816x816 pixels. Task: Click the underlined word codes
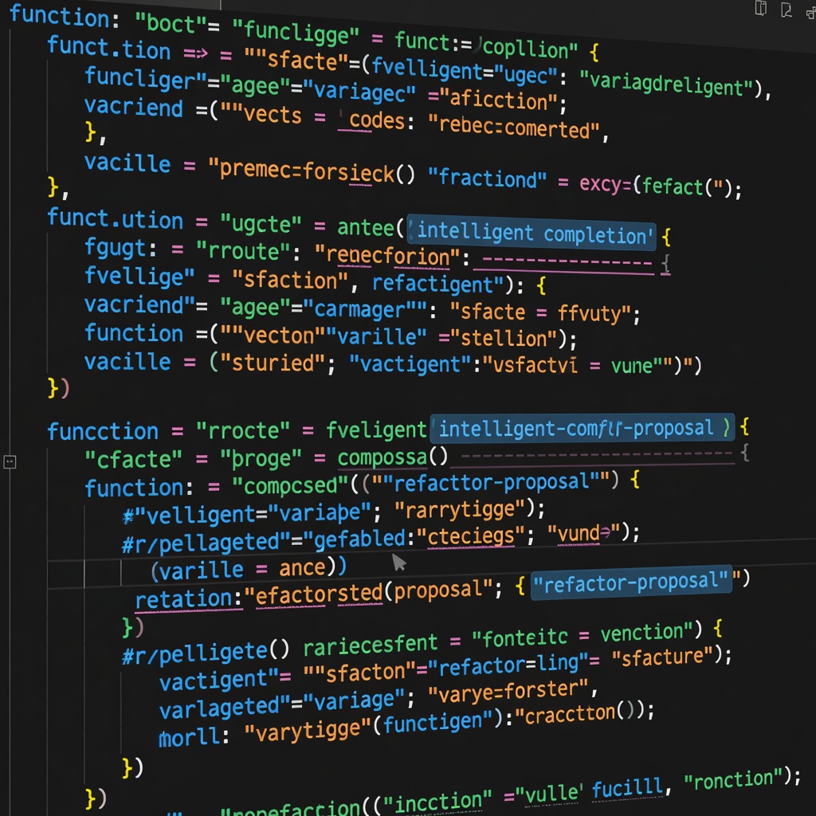pos(377,120)
